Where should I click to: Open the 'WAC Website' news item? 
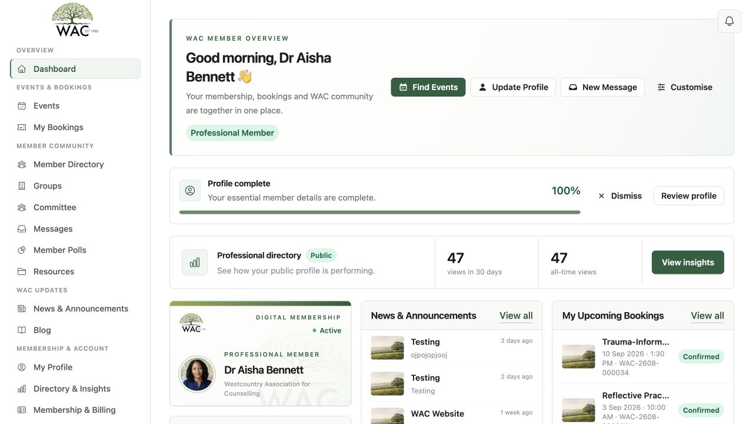tap(451, 414)
